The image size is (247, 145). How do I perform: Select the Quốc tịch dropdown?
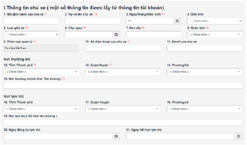pyautogui.click(x=215, y=34)
